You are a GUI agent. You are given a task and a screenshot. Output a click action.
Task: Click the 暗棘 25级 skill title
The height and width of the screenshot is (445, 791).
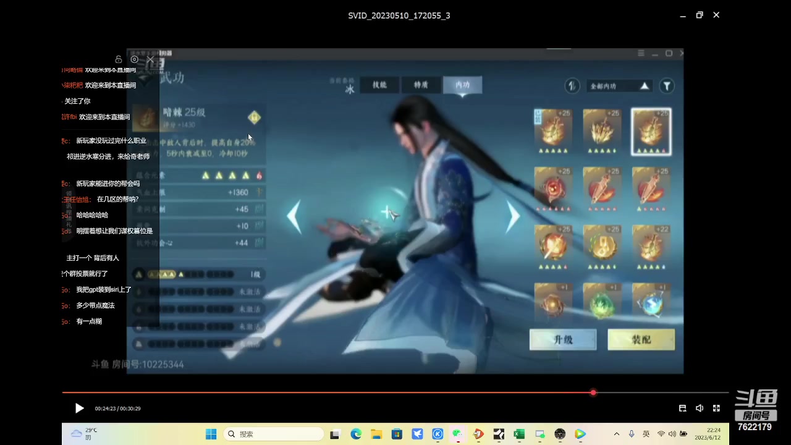(x=184, y=112)
